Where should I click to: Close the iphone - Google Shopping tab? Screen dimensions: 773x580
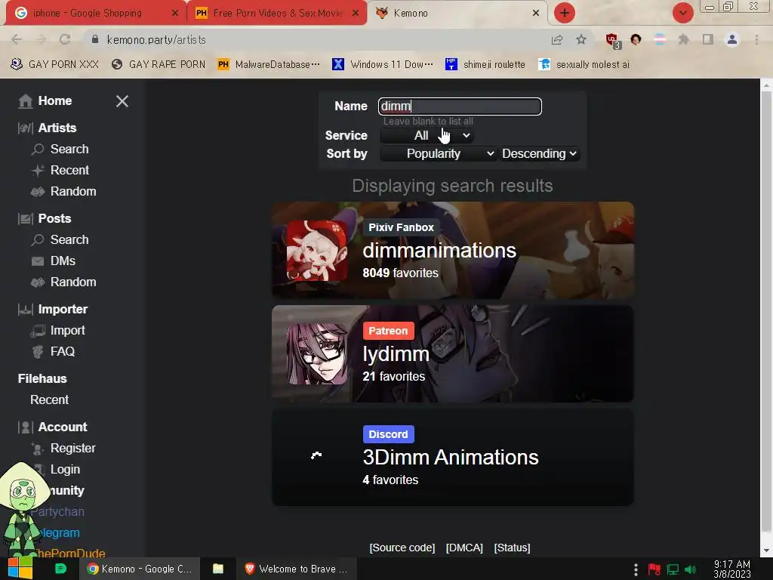(175, 14)
